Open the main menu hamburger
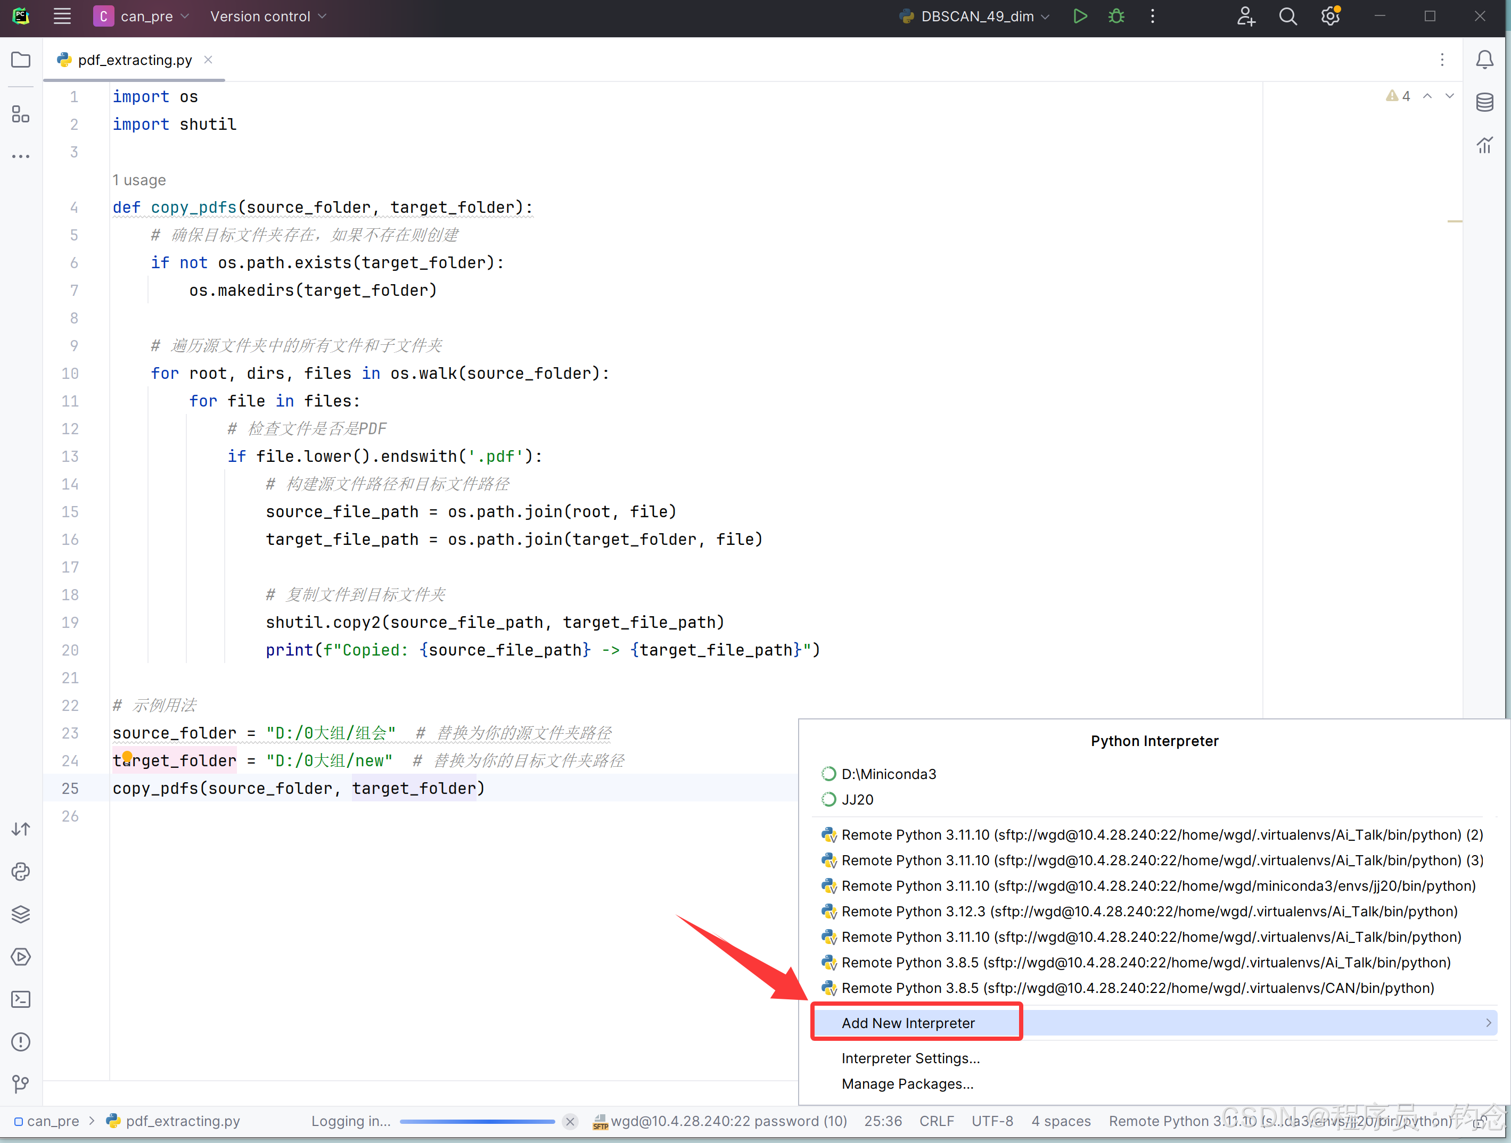This screenshot has height=1143, width=1511. point(62,16)
